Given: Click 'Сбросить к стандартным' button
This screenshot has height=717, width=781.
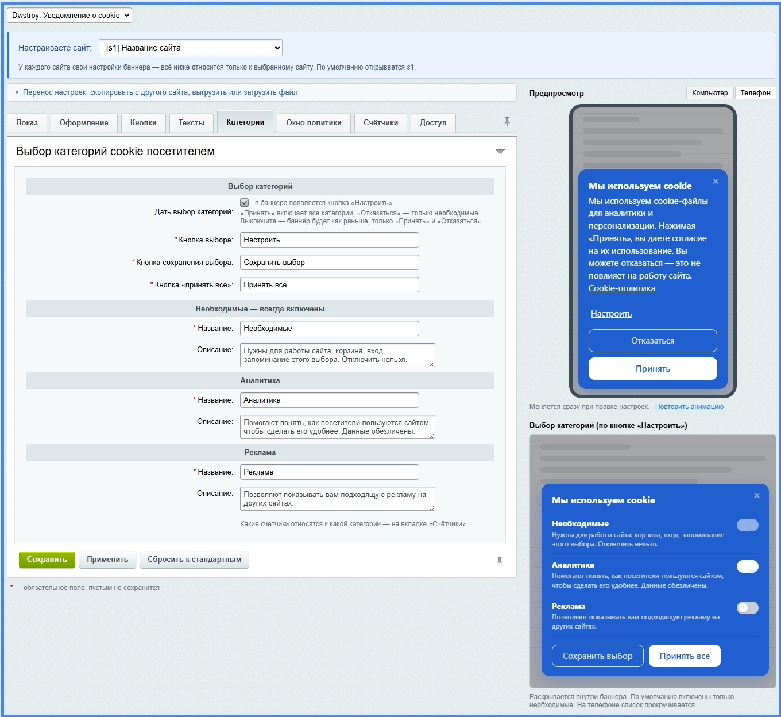Looking at the screenshot, I should point(195,560).
